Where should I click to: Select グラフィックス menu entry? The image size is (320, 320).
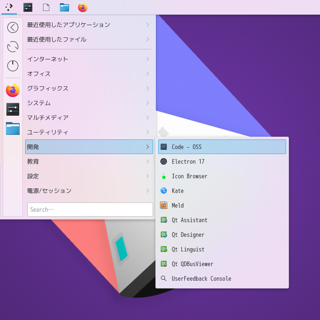coord(89,88)
